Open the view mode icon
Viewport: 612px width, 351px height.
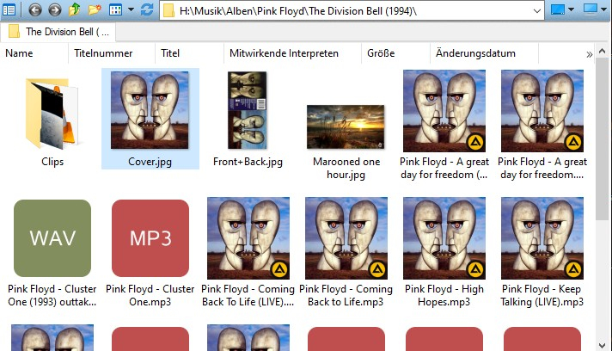pyautogui.click(x=115, y=9)
